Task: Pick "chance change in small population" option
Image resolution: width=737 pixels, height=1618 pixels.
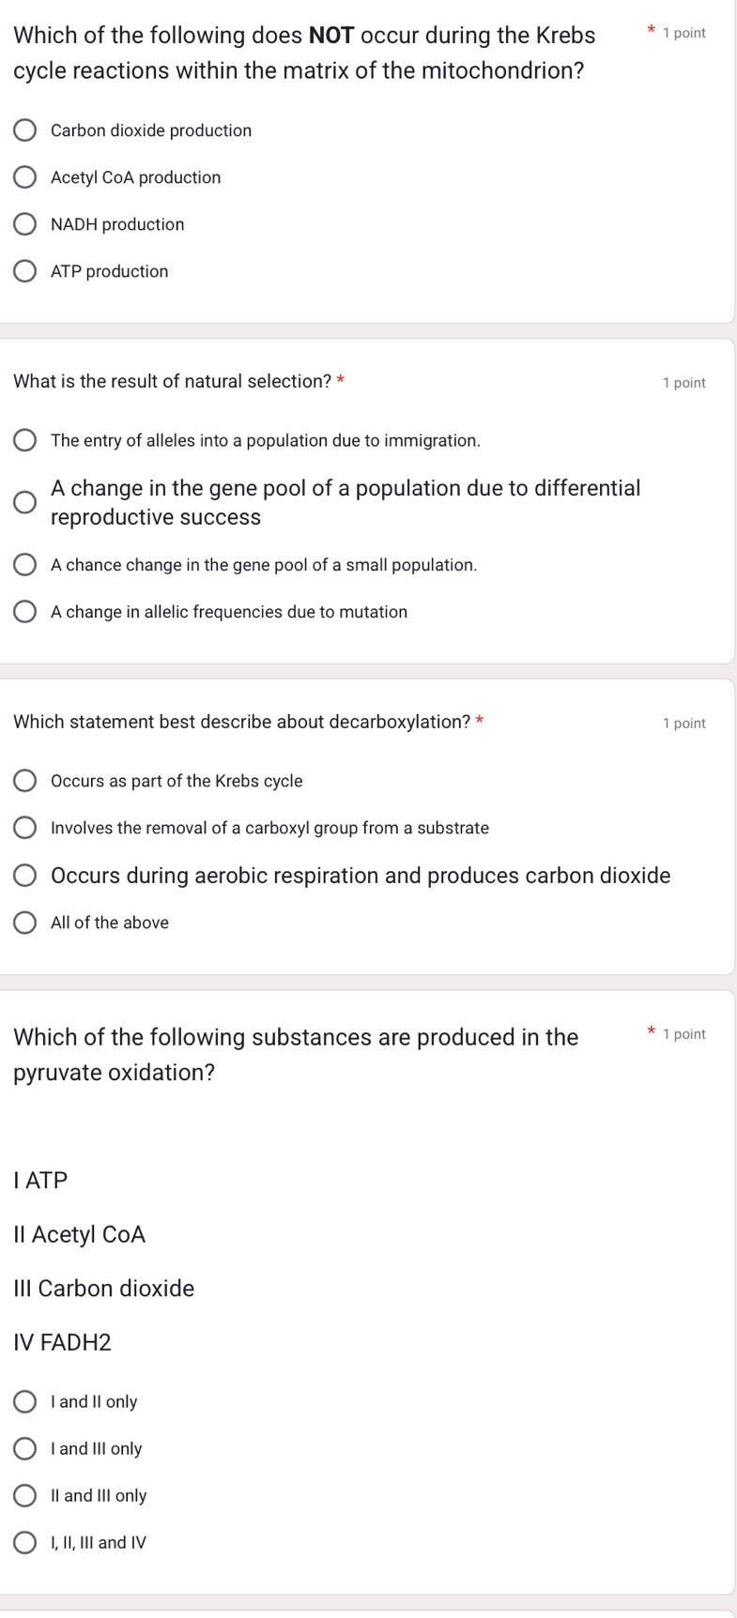Action: [25, 564]
